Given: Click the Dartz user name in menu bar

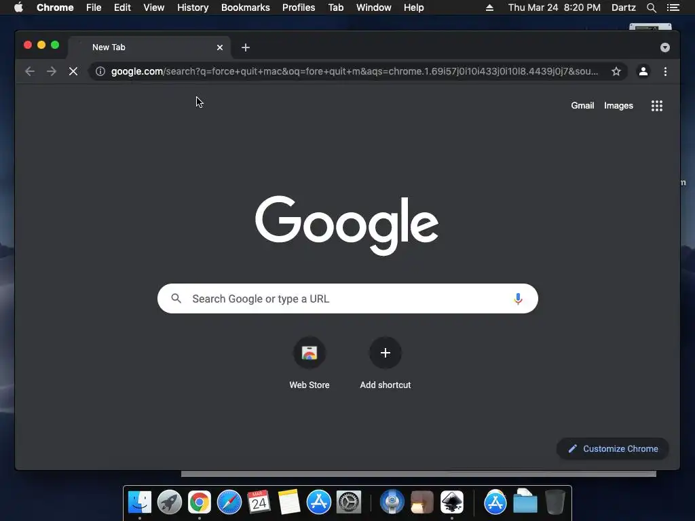Looking at the screenshot, I should point(623,7).
